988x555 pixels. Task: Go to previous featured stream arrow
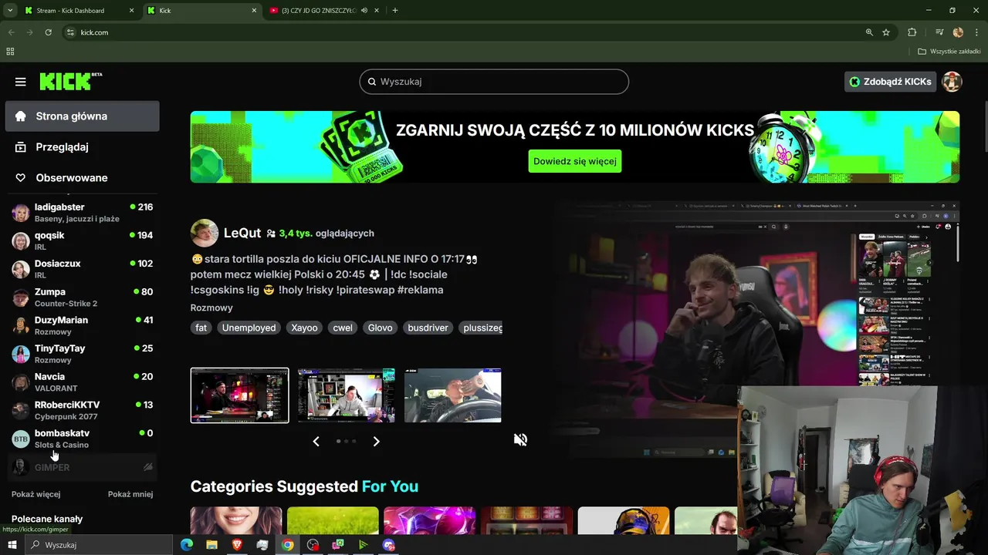coord(316,441)
